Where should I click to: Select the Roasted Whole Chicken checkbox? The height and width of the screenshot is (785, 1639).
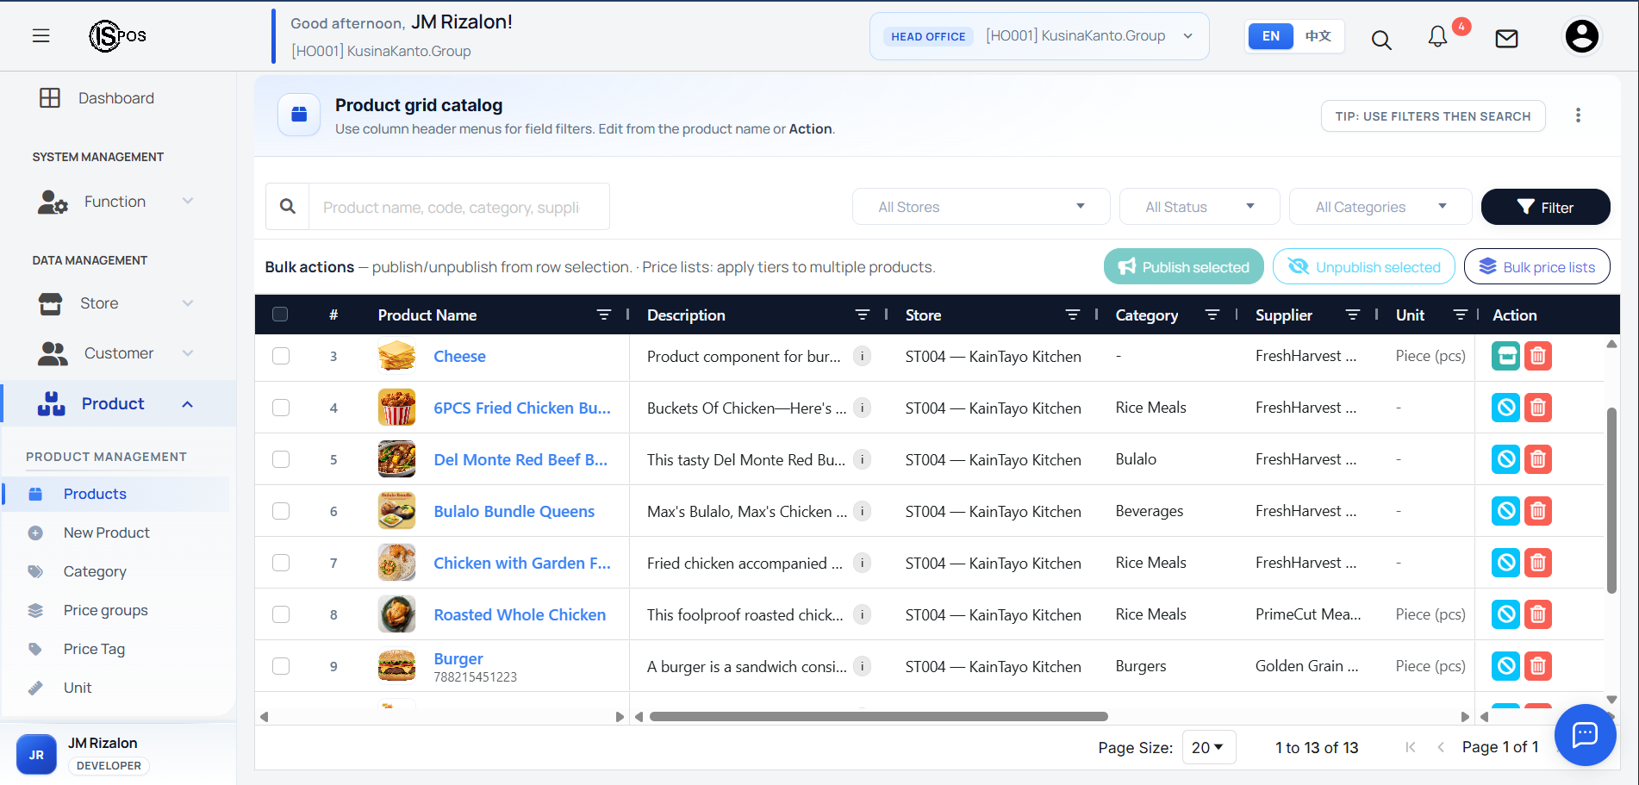[x=281, y=614]
